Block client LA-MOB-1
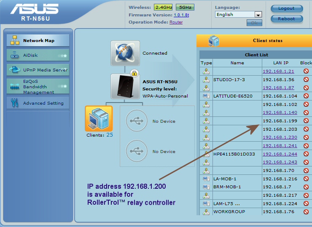This screenshot has width=312, height=227. [x=306, y=179]
